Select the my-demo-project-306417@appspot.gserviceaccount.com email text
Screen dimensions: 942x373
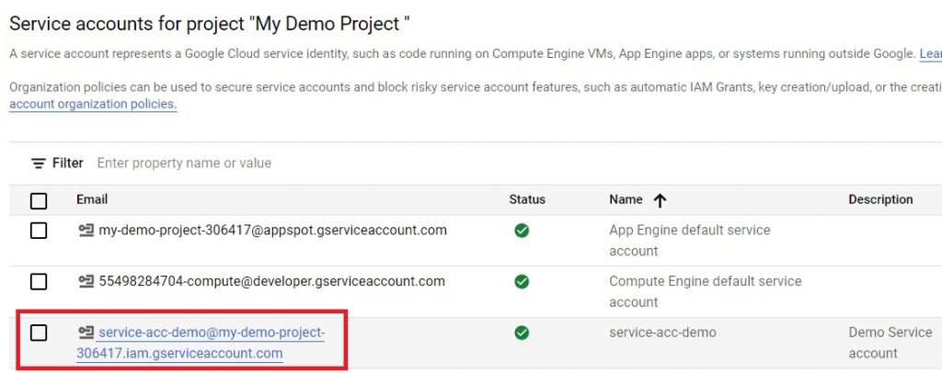tap(272, 231)
